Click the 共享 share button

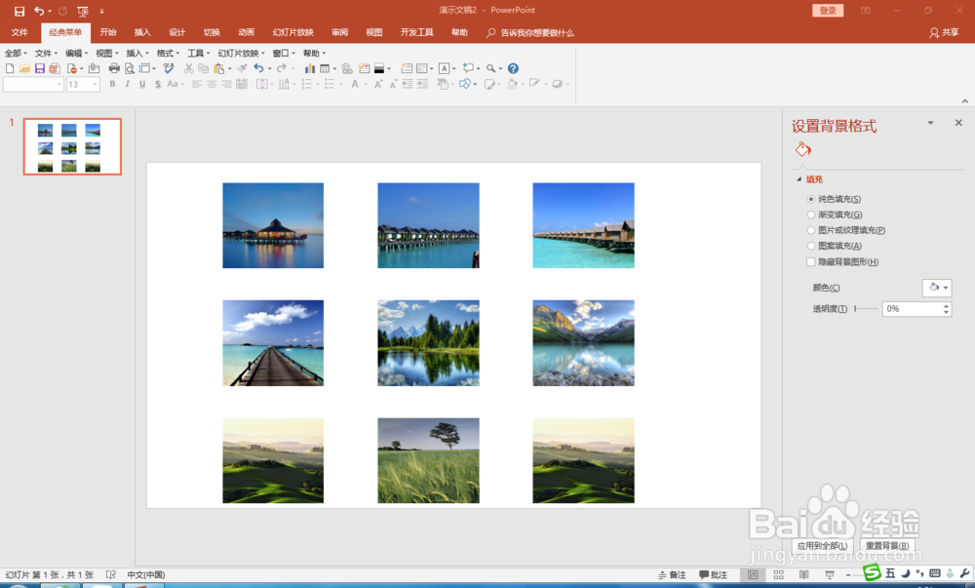coord(944,32)
